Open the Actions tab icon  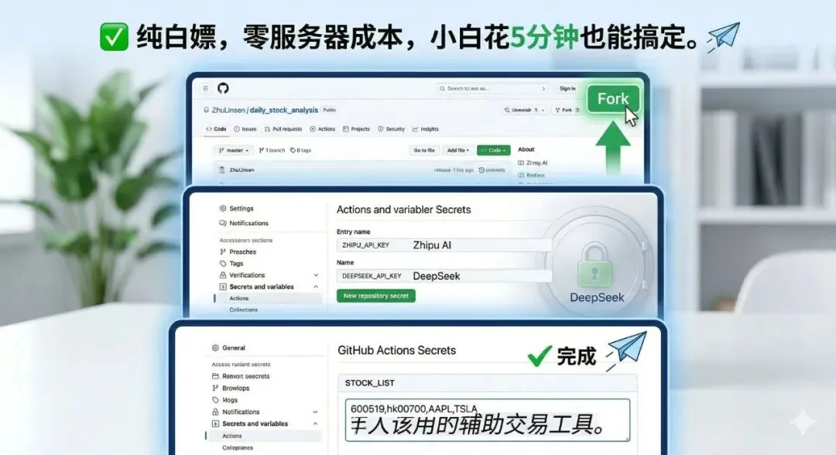[313, 129]
